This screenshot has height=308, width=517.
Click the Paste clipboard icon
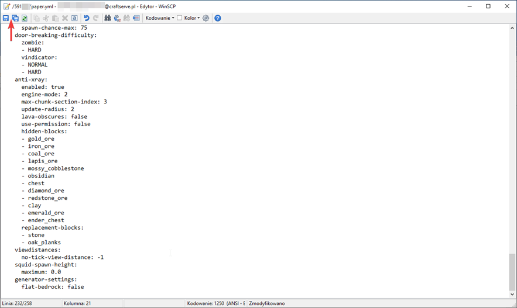point(56,18)
